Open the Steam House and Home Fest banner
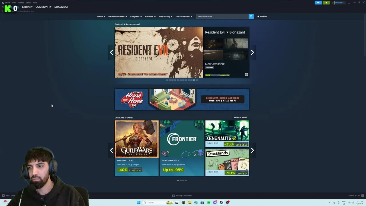 coord(182,99)
